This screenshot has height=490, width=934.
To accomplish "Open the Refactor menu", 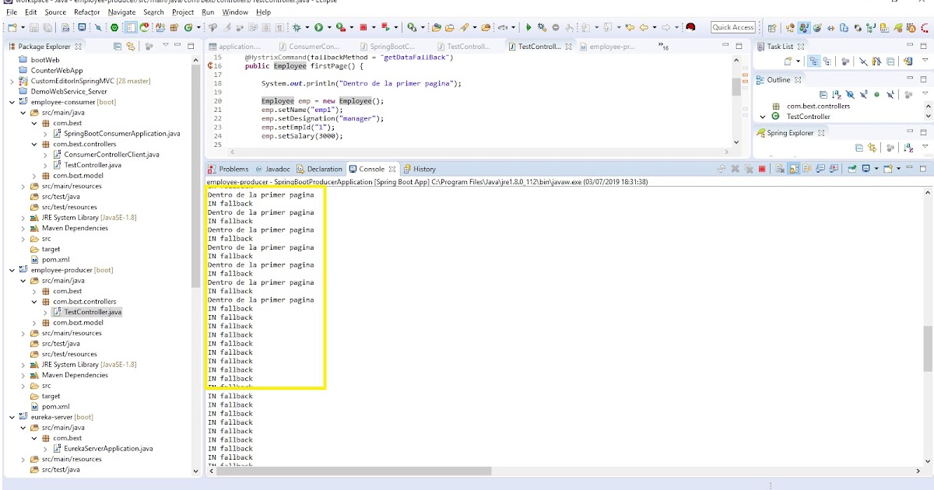I will point(86,12).
